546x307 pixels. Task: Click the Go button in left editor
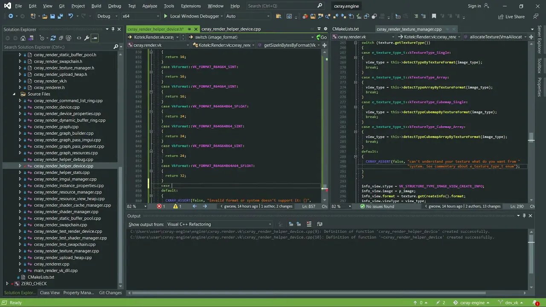[x=321, y=37]
